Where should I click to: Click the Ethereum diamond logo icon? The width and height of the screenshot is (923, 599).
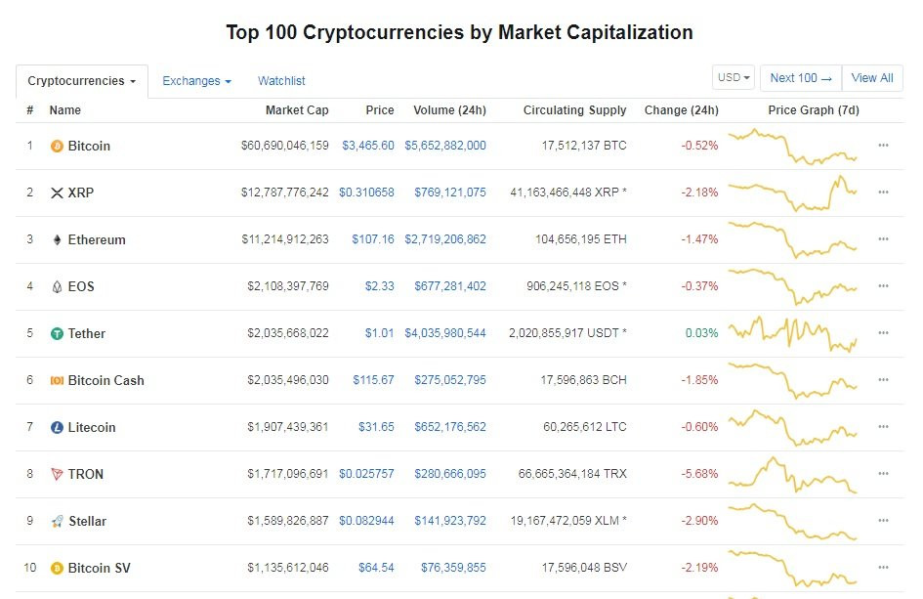pyautogui.click(x=57, y=239)
